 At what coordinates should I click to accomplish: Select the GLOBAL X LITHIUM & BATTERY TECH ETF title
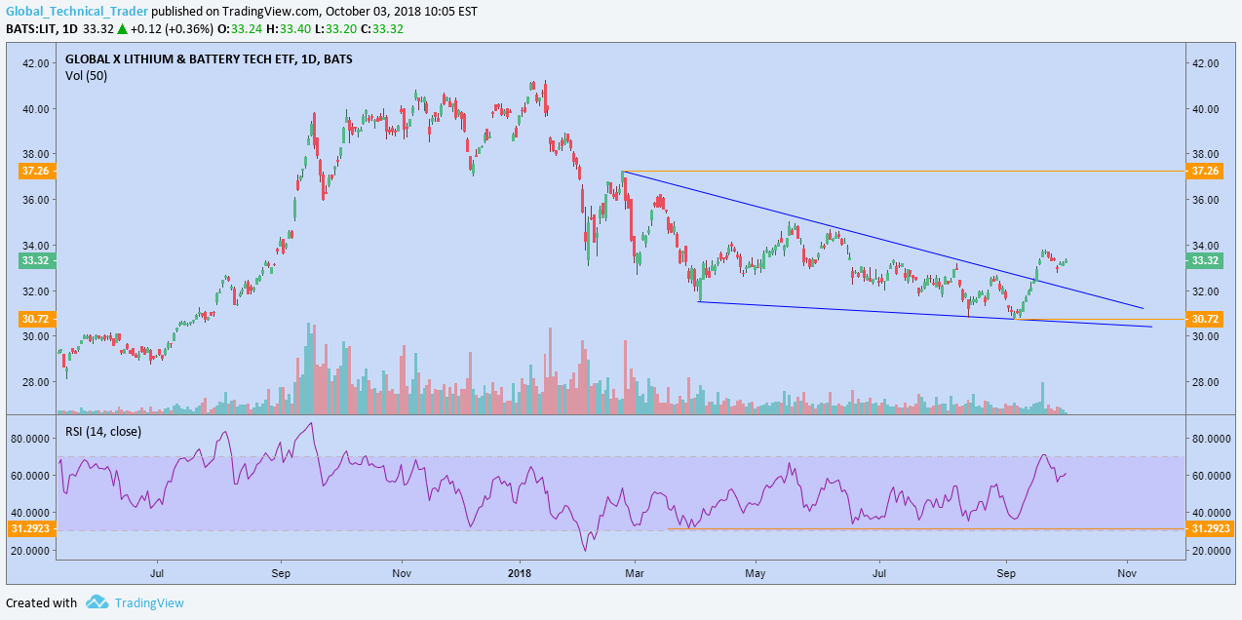[209, 58]
